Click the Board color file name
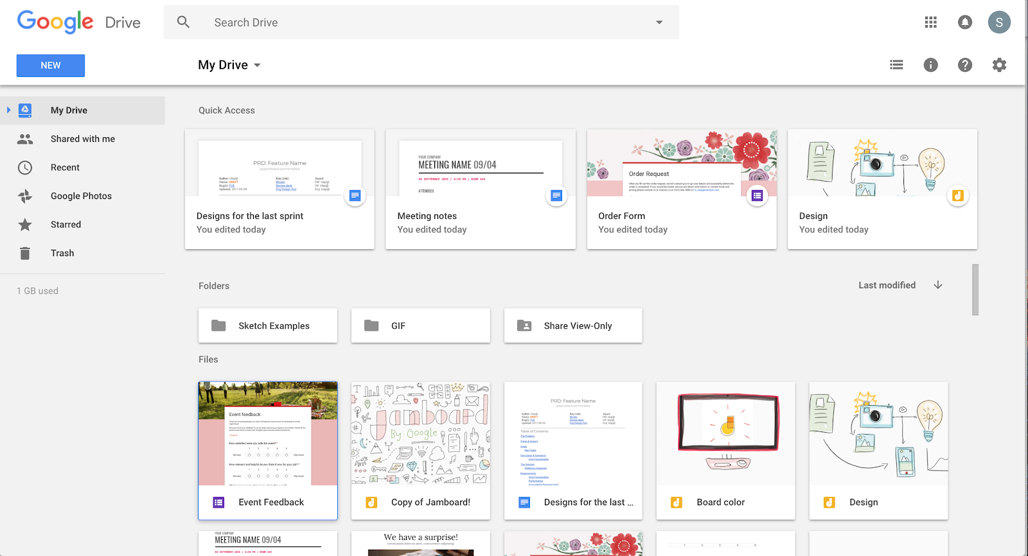The width and height of the screenshot is (1028, 556). click(x=721, y=503)
